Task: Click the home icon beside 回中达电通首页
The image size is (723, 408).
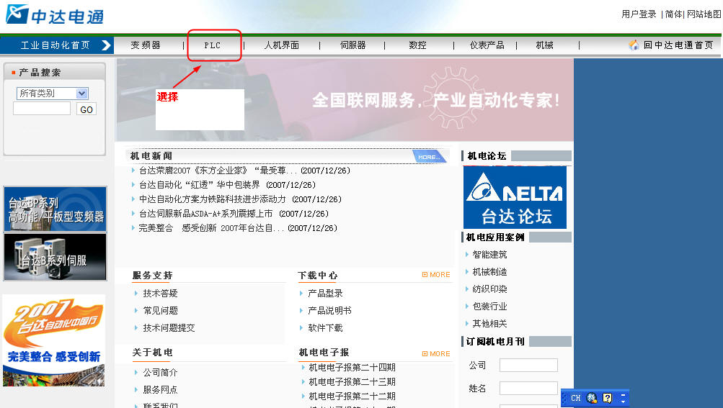Action: [634, 45]
